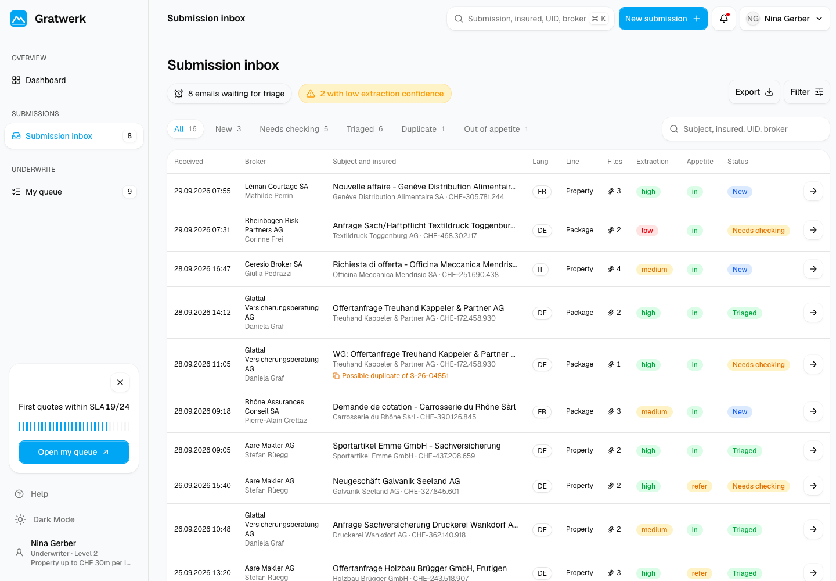Switch to the All tab
Viewport: 836px width, 581px height.
[186, 129]
